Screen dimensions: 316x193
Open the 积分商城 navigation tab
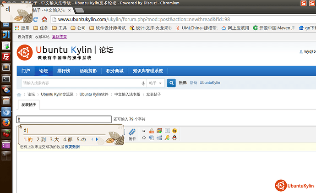pos(114,71)
